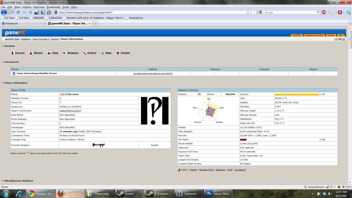Launch Internet Explorer from the taskbar
Viewport: 352px width, 198px height.
[x=19, y=194]
